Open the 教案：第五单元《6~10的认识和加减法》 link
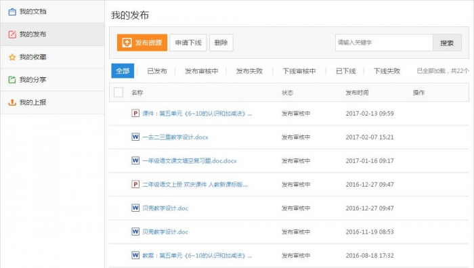 coord(197,255)
